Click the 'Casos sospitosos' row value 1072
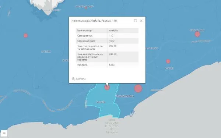 coord(112,41)
